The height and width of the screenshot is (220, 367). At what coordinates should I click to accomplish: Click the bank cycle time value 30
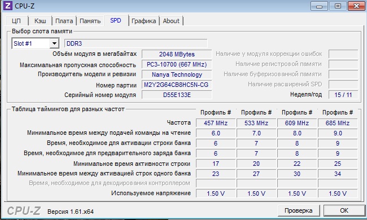point(297,174)
